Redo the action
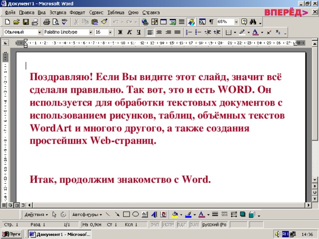319x239 pixels. point(129,22)
